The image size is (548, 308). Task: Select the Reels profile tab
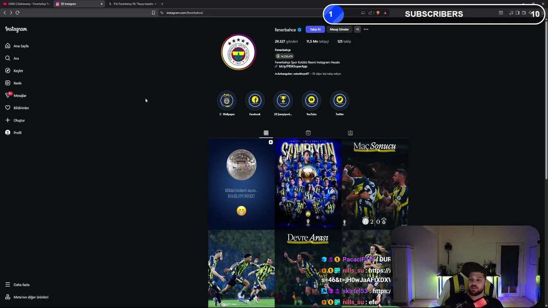pyautogui.click(x=308, y=133)
